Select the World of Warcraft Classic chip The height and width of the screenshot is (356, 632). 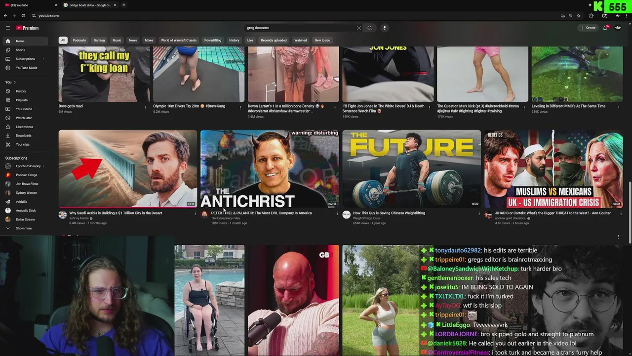pos(179,40)
